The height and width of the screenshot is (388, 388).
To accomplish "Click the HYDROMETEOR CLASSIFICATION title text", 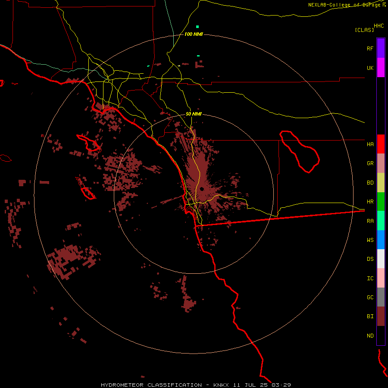I will (151, 385).
